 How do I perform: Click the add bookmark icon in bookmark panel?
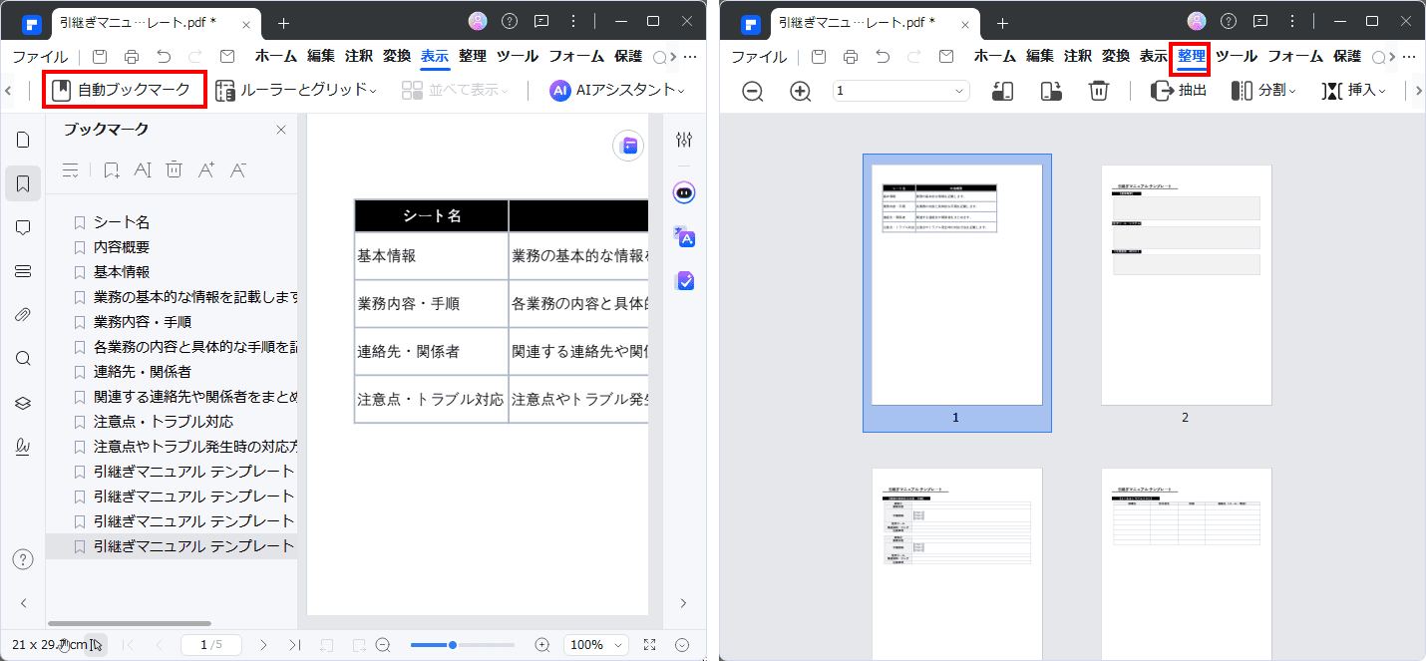111,169
